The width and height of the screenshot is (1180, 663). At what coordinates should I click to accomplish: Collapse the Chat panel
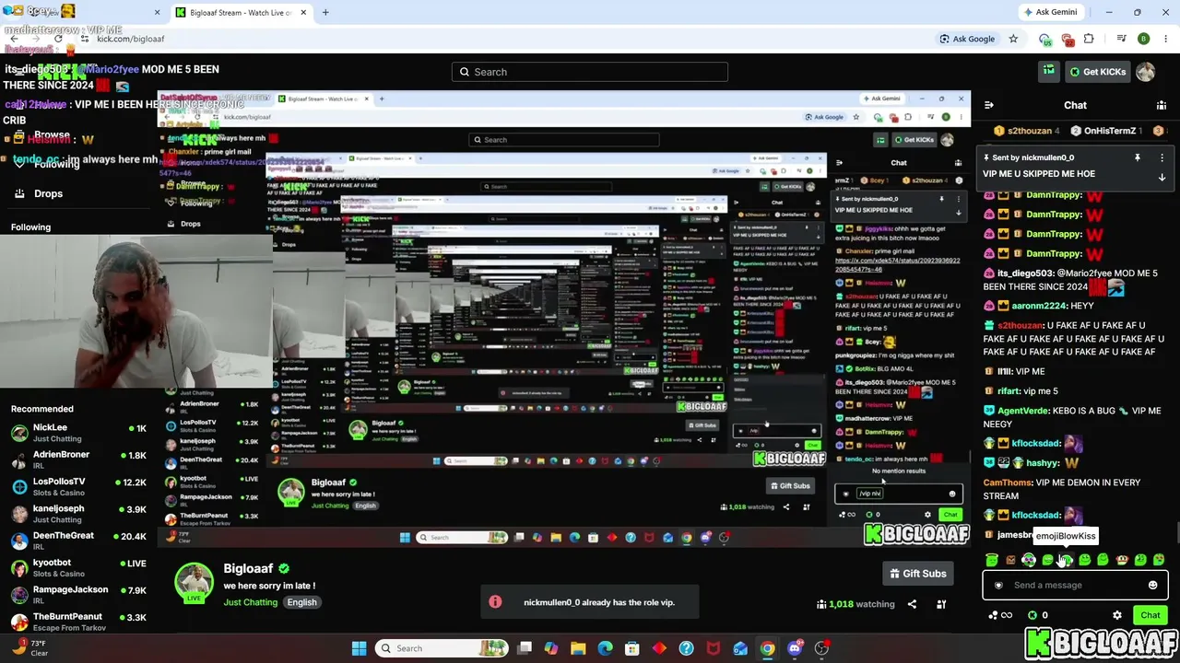point(988,105)
